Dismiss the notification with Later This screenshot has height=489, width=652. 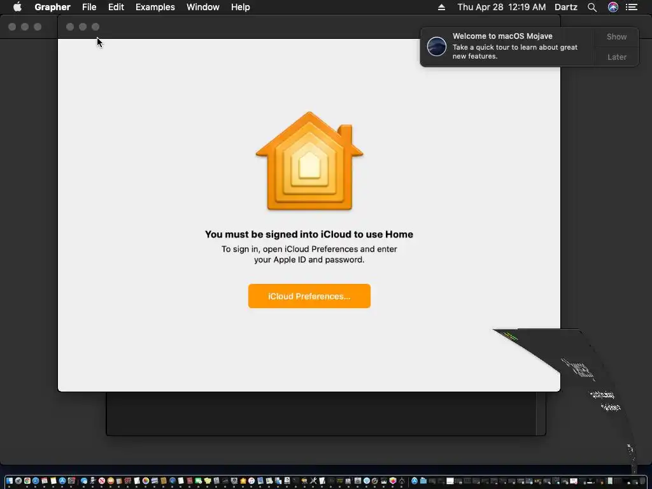(616, 57)
